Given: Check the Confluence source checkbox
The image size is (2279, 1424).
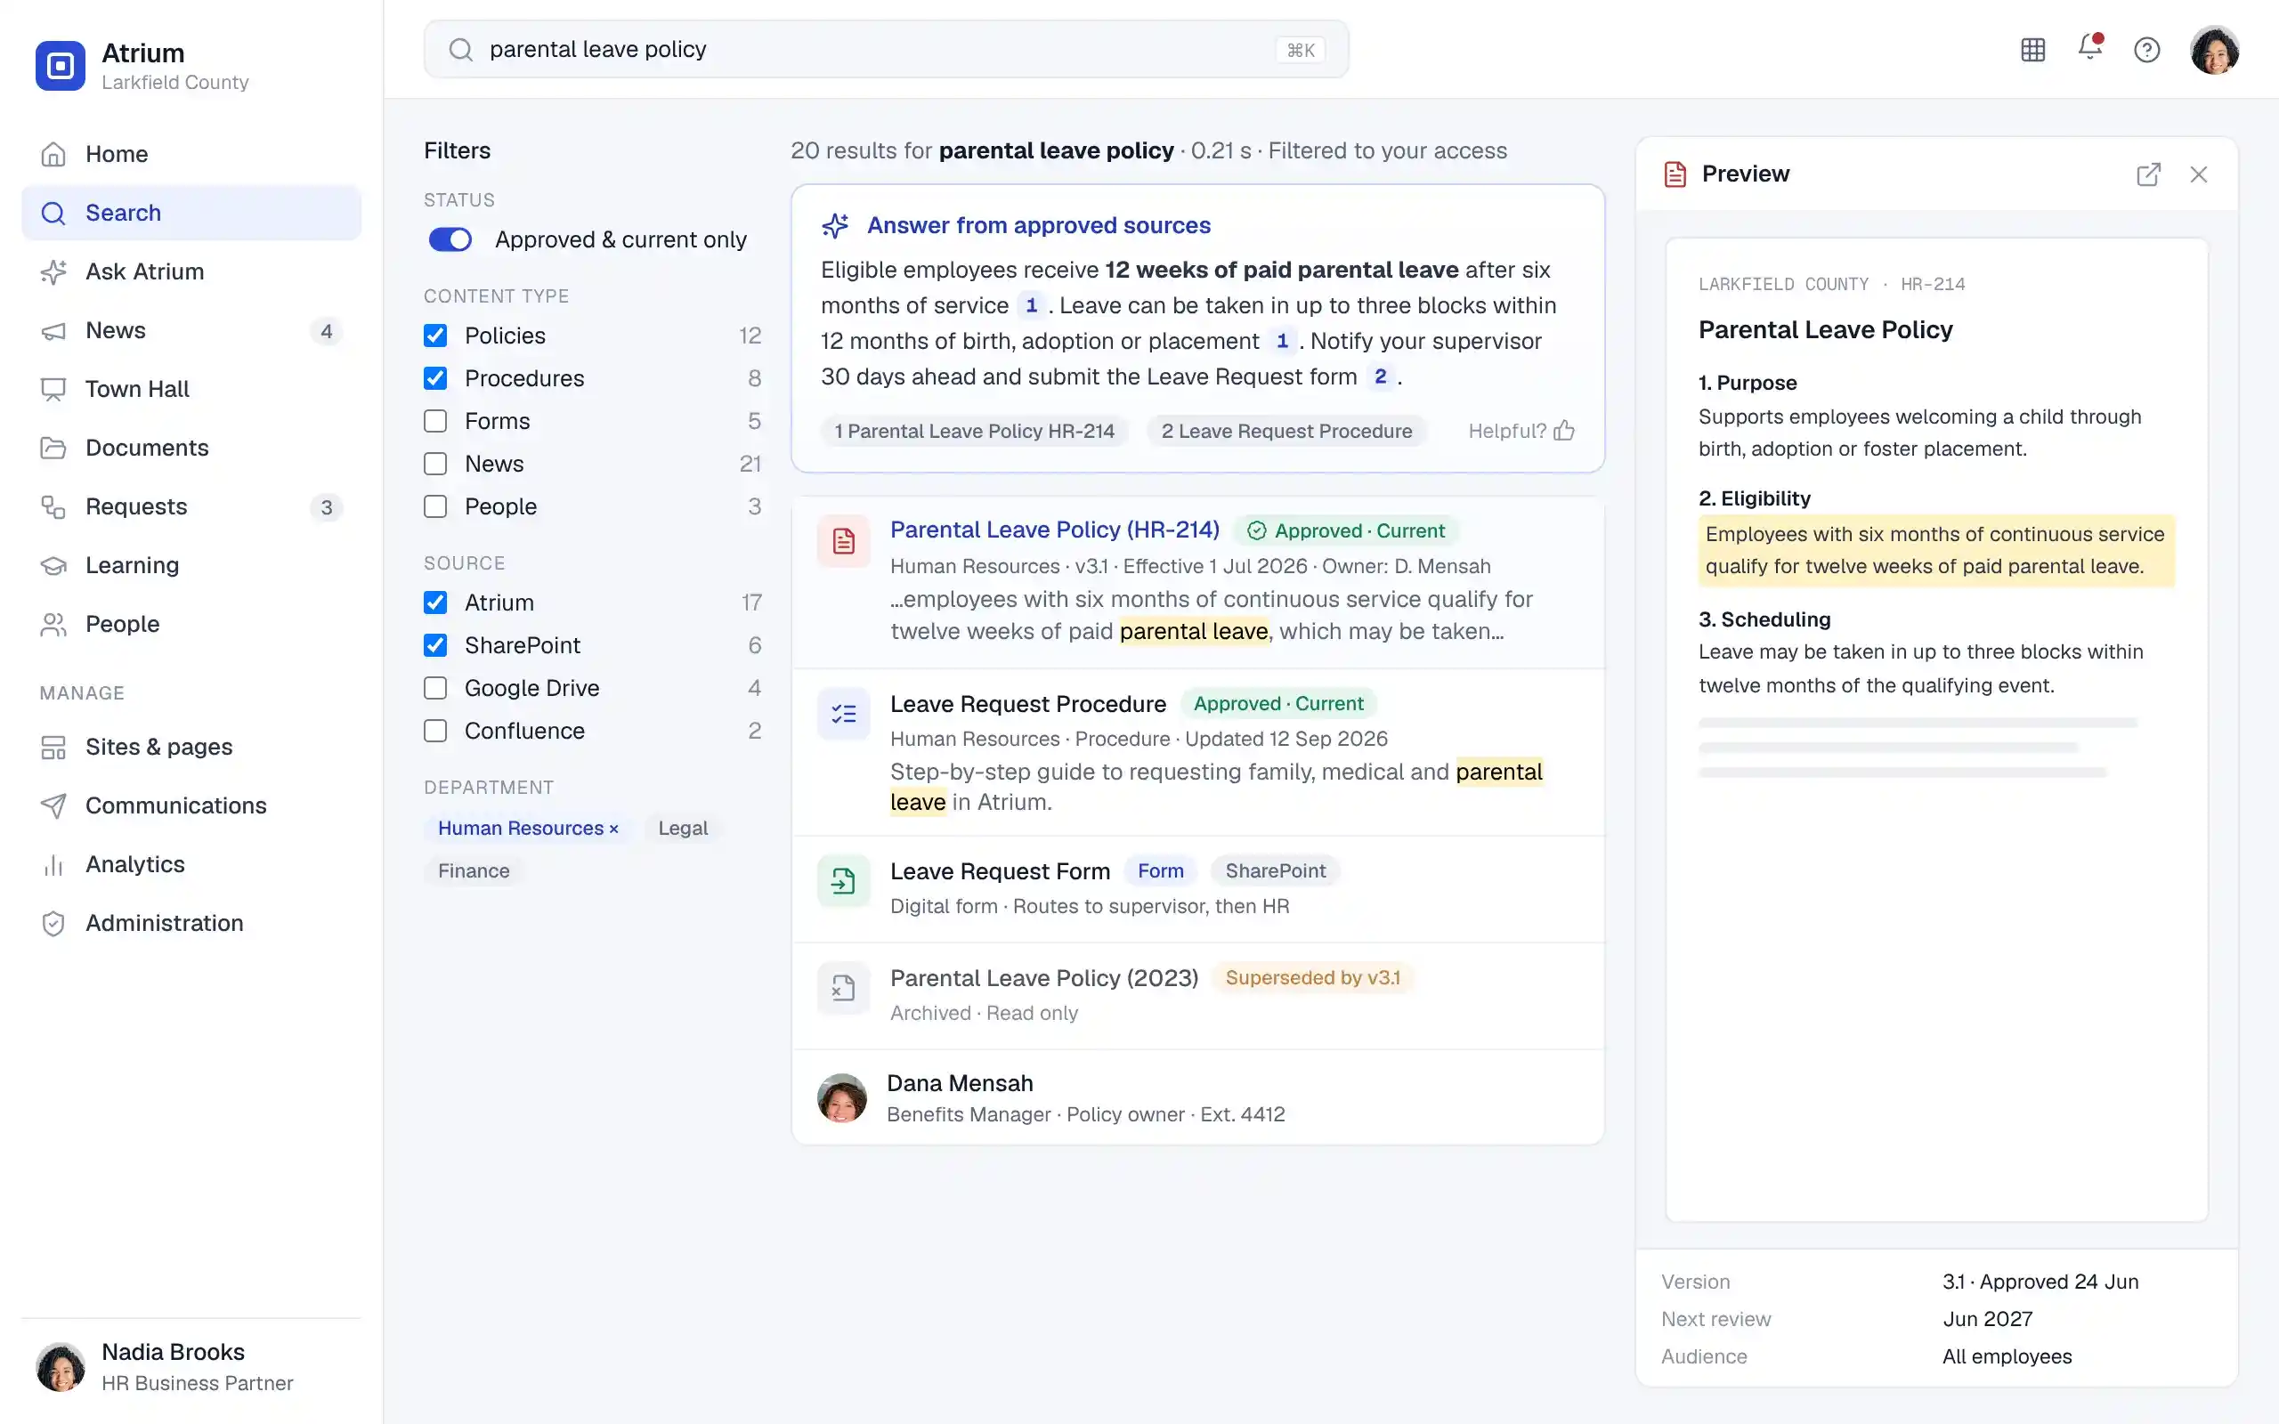Looking at the screenshot, I should click(x=435, y=731).
